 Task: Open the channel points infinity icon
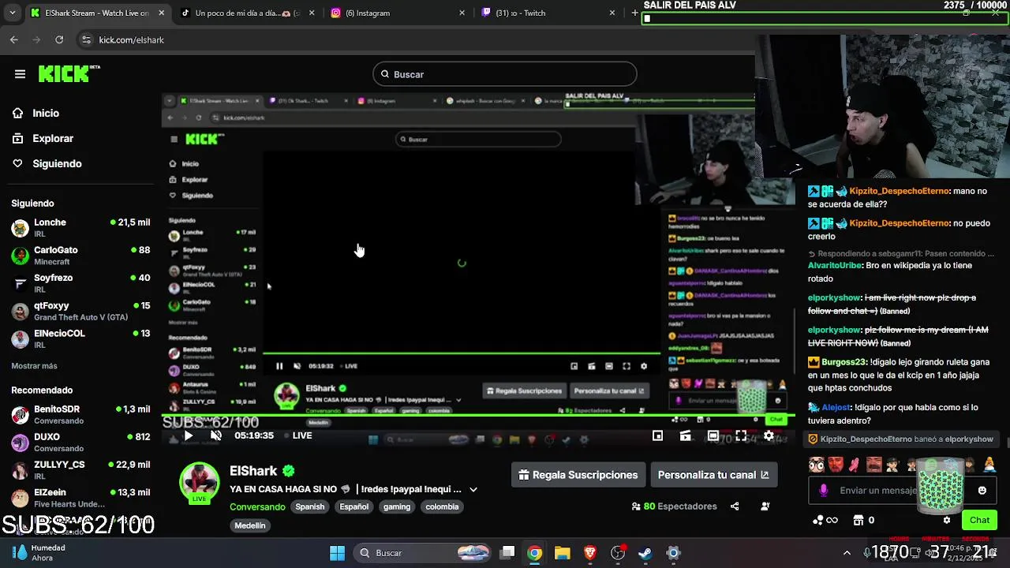pyautogui.click(x=825, y=520)
